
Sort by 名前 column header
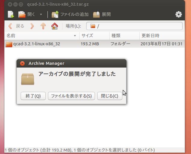tap(42, 36)
